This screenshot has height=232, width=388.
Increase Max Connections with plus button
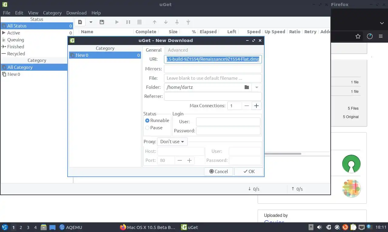click(x=256, y=106)
